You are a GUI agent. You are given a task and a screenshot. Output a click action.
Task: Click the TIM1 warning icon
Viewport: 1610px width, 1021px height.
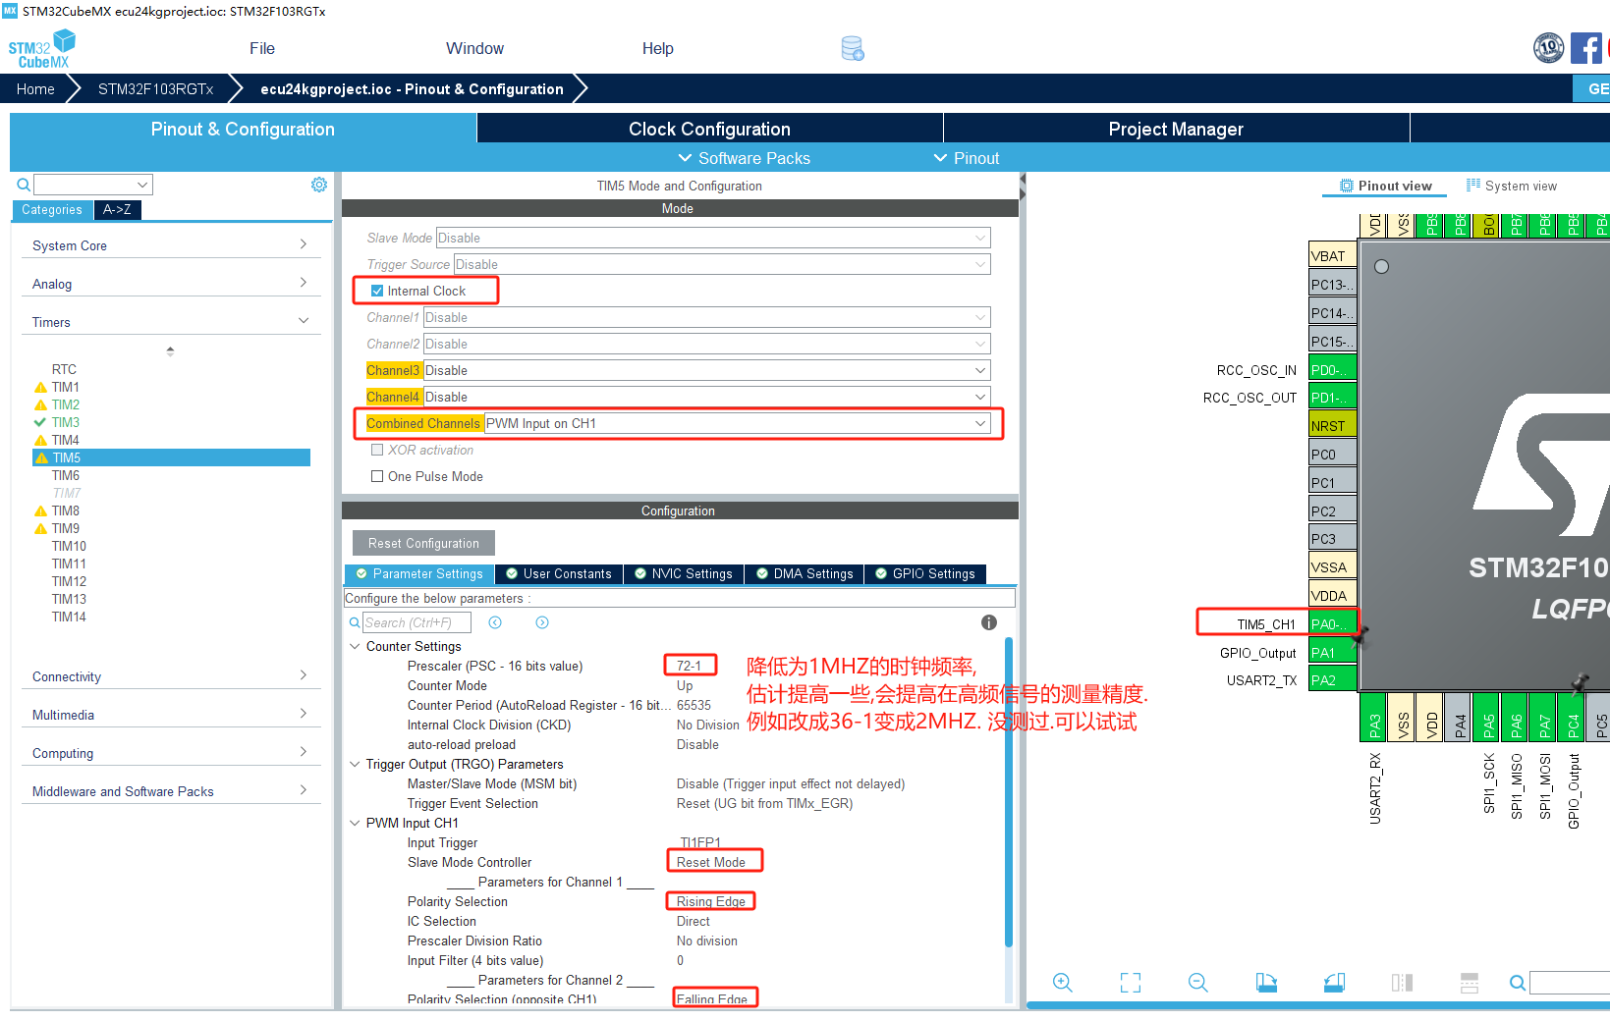click(x=40, y=387)
